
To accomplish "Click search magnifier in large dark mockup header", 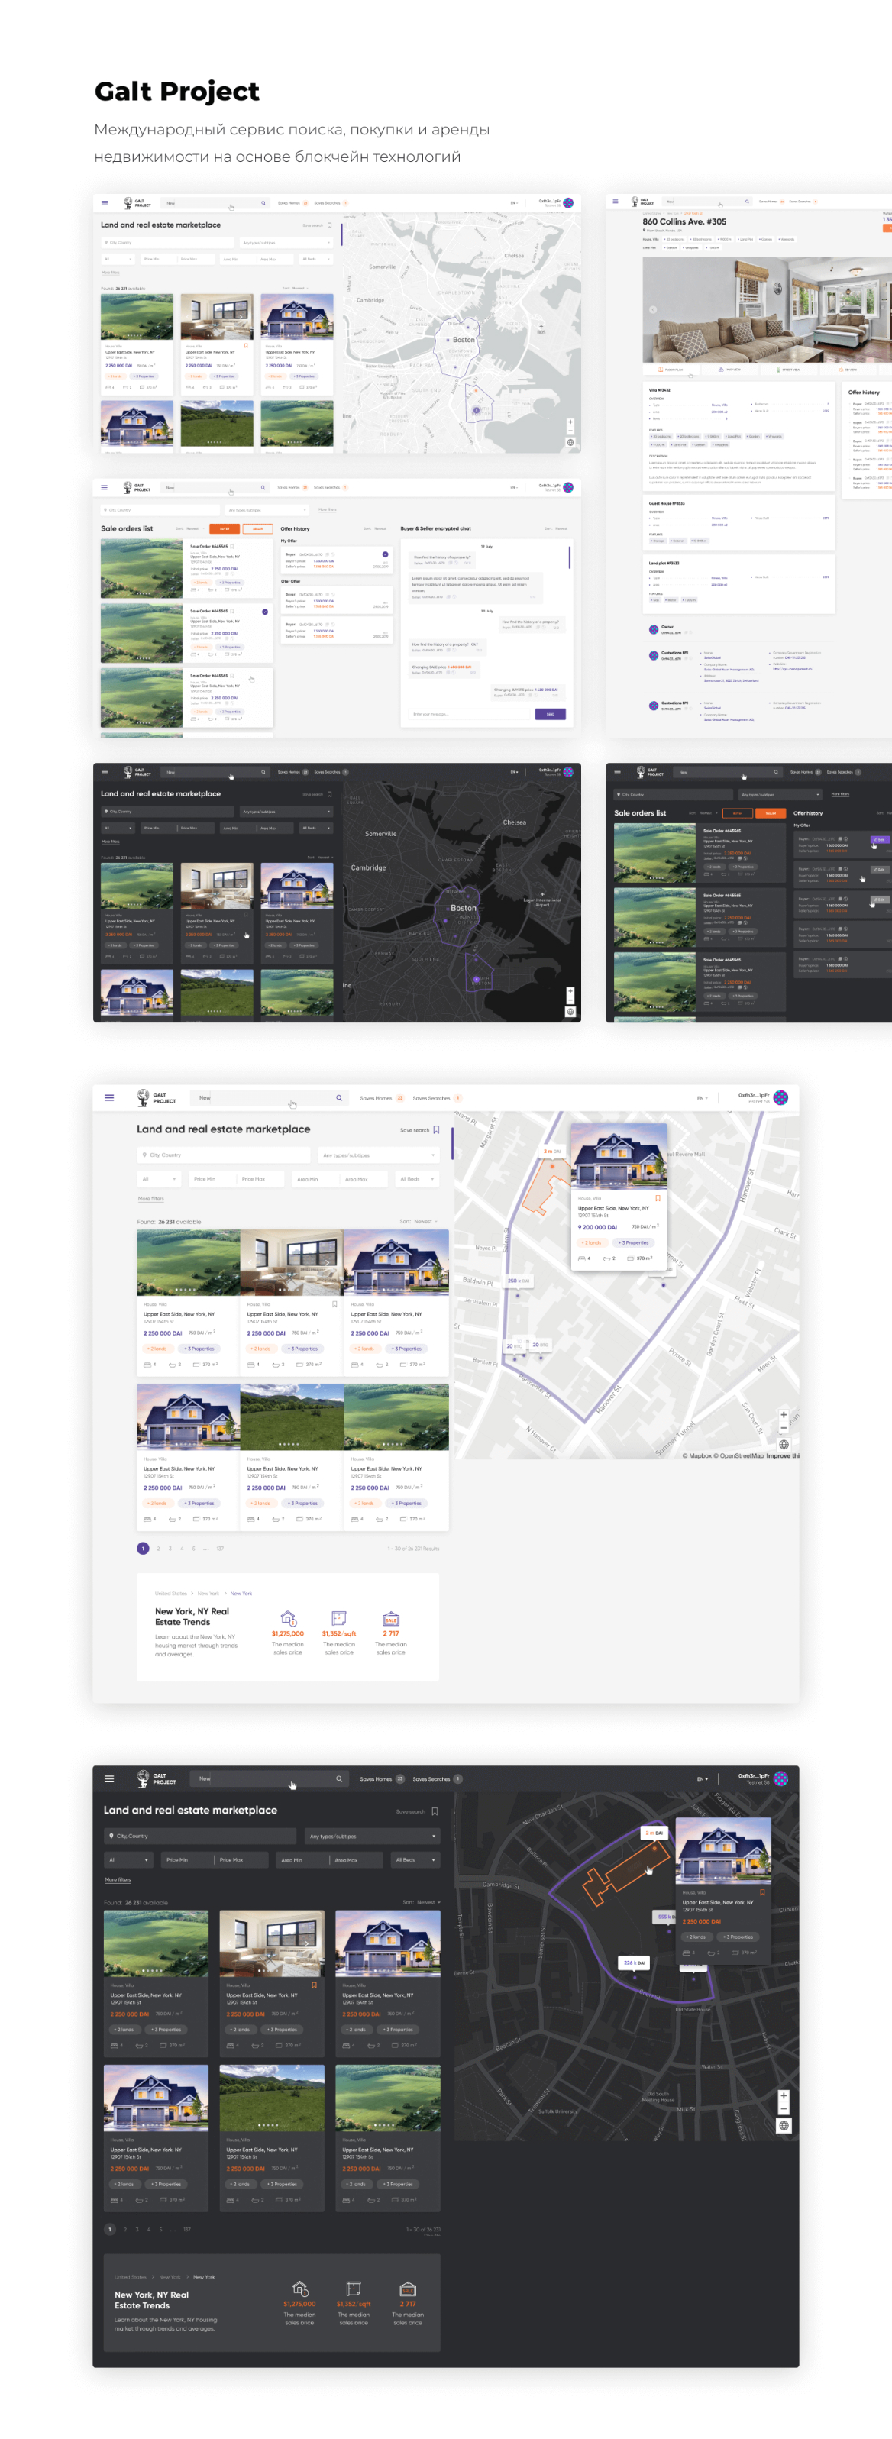I will click(x=338, y=1779).
